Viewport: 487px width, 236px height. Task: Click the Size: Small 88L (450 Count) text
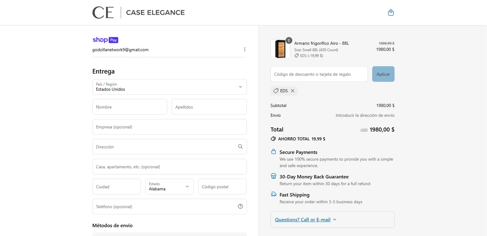pyautogui.click(x=316, y=50)
